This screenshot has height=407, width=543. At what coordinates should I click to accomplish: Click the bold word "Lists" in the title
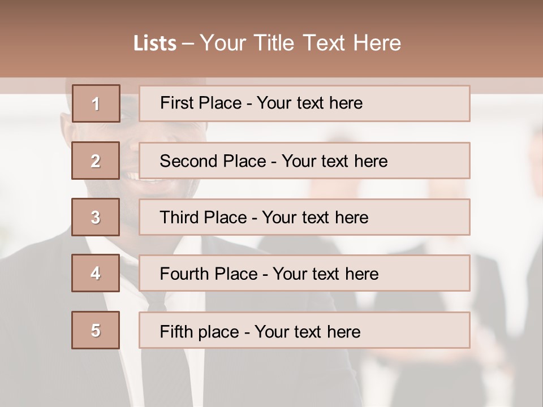tap(155, 44)
